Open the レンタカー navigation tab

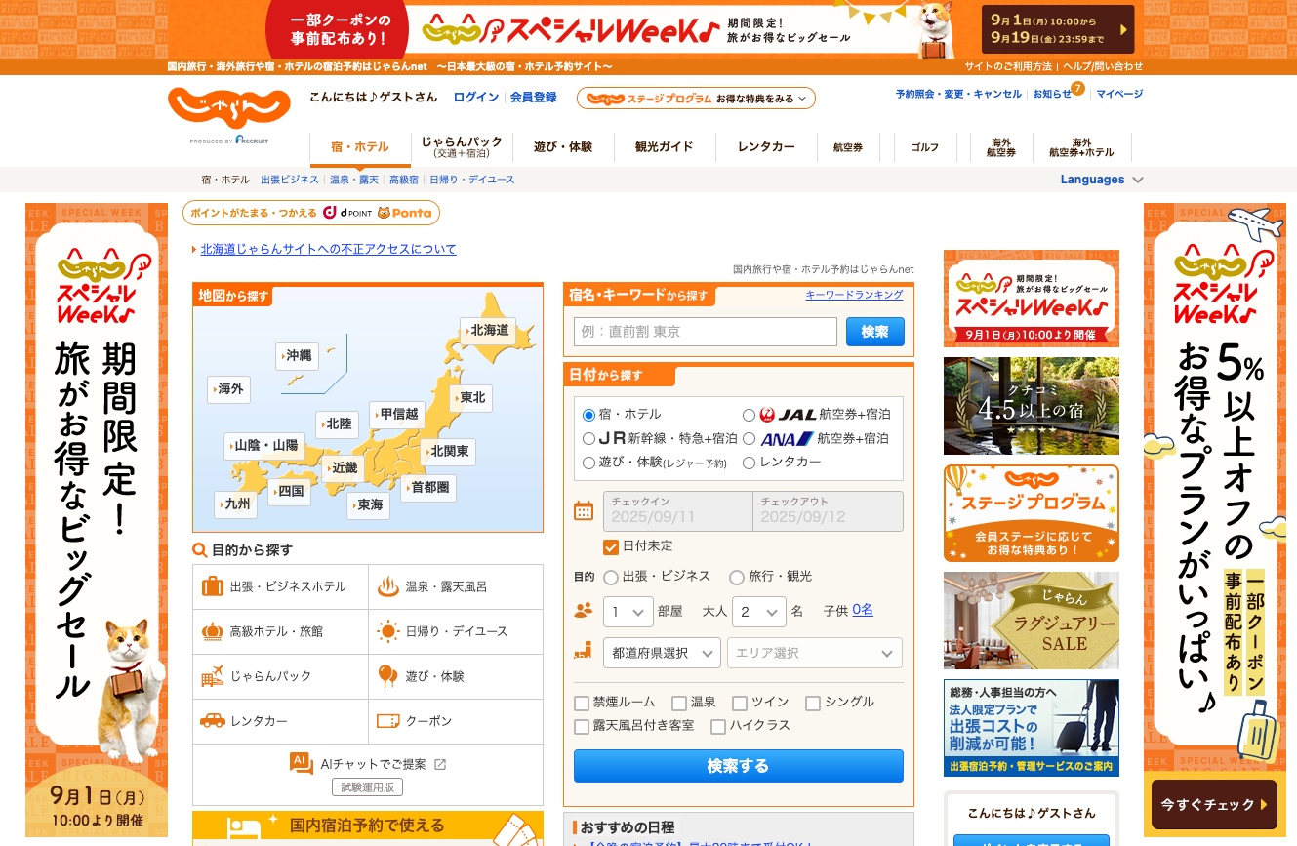(766, 147)
